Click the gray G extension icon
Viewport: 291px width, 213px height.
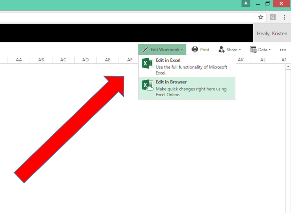point(273,17)
